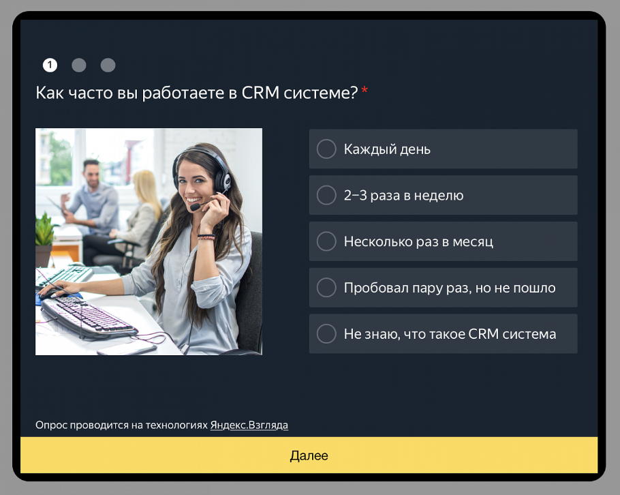This screenshot has height=495, width=620.
Task: Tick the radio circle beside "Несколько раз в месяц"
Action: pos(326,241)
